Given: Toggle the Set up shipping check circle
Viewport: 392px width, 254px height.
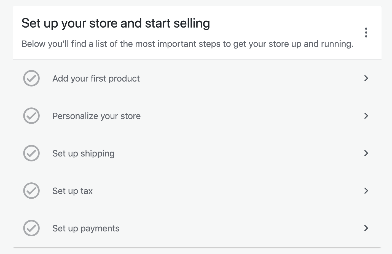Looking at the screenshot, I should [x=31, y=153].
